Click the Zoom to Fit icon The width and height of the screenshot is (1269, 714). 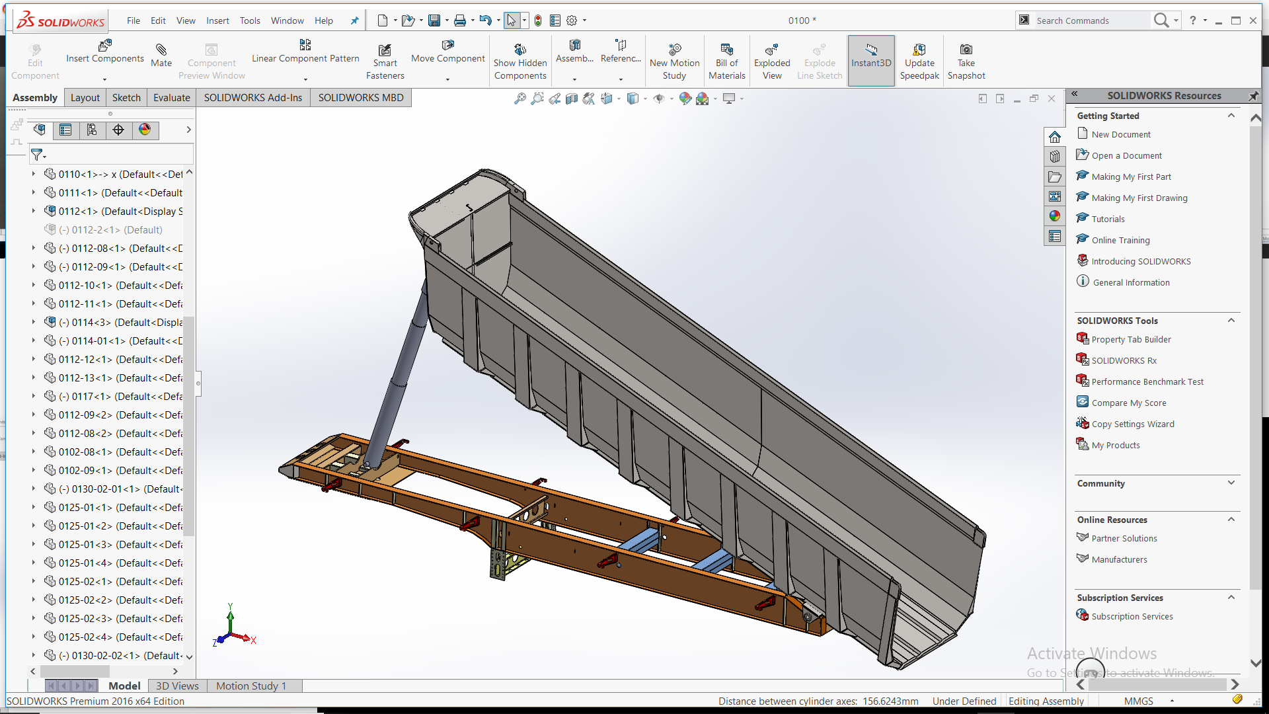click(520, 99)
